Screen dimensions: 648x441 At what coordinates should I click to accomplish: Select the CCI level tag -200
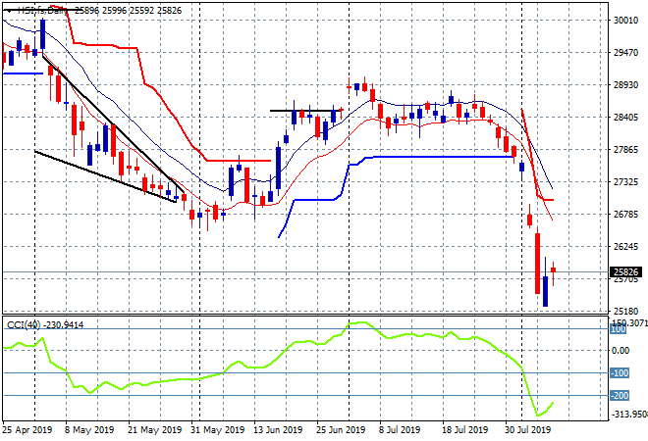[620, 396]
